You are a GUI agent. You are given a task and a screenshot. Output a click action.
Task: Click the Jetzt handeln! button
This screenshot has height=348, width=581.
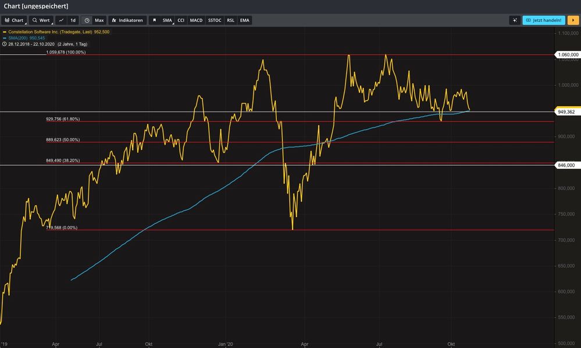coord(544,20)
